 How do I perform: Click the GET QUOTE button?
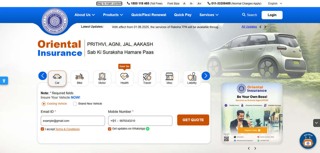(x=193, y=120)
